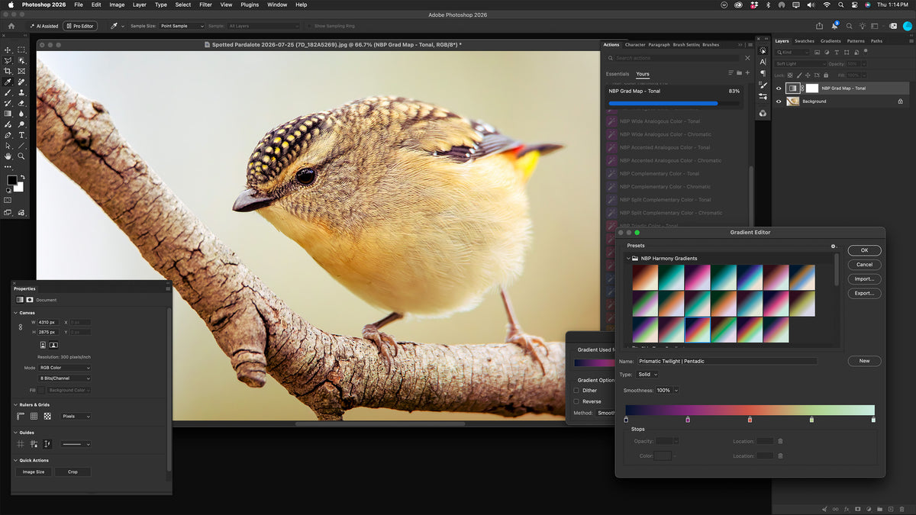This screenshot has height=515, width=916.
Task: Open the Pixels ruler units dropdown
Action: [x=76, y=417]
